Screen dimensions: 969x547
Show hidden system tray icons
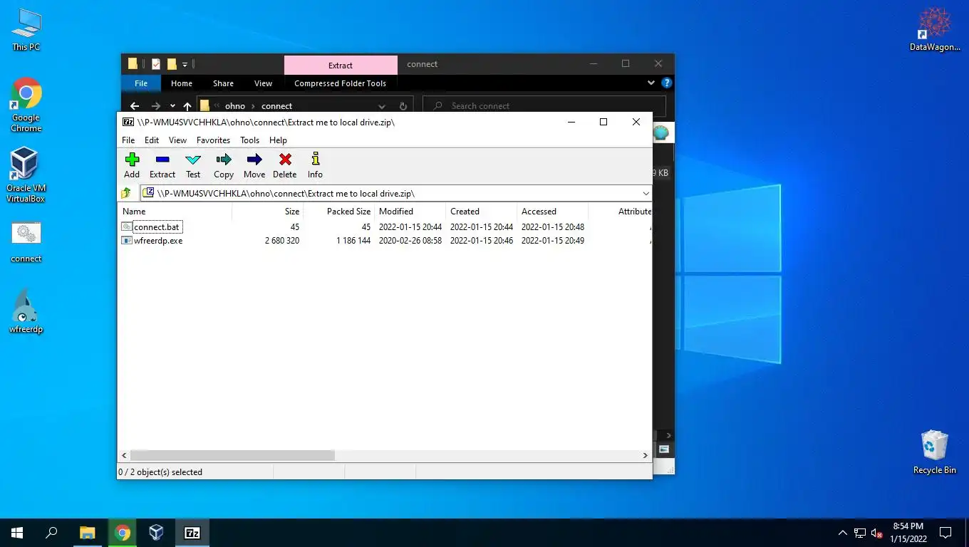(x=842, y=533)
